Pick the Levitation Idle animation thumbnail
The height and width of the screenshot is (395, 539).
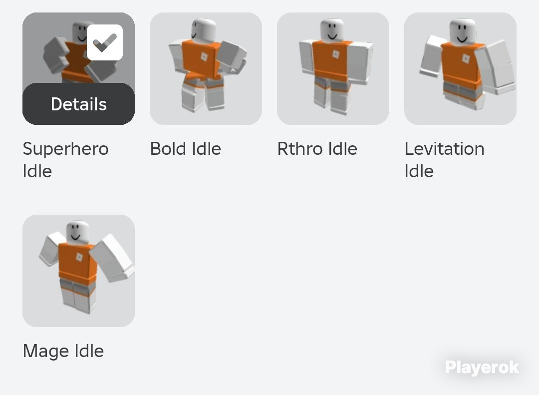click(x=460, y=69)
